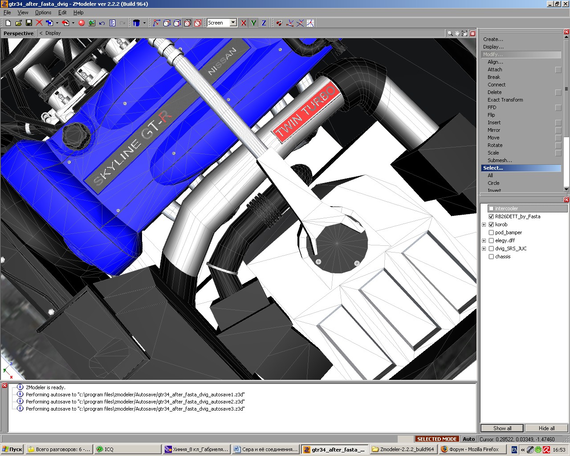Save the project with the floppy disk icon
Screen dimensions: 570x456
click(29, 23)
